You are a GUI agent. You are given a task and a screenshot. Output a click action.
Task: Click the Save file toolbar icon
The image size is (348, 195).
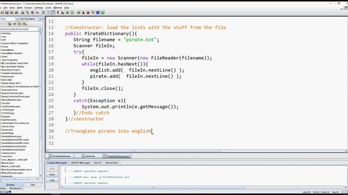(x=7, y=12)
